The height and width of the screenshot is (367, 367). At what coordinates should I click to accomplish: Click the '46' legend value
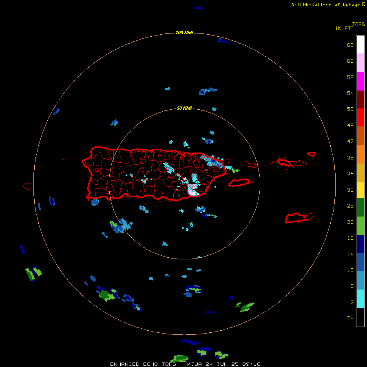coord(350,126)
